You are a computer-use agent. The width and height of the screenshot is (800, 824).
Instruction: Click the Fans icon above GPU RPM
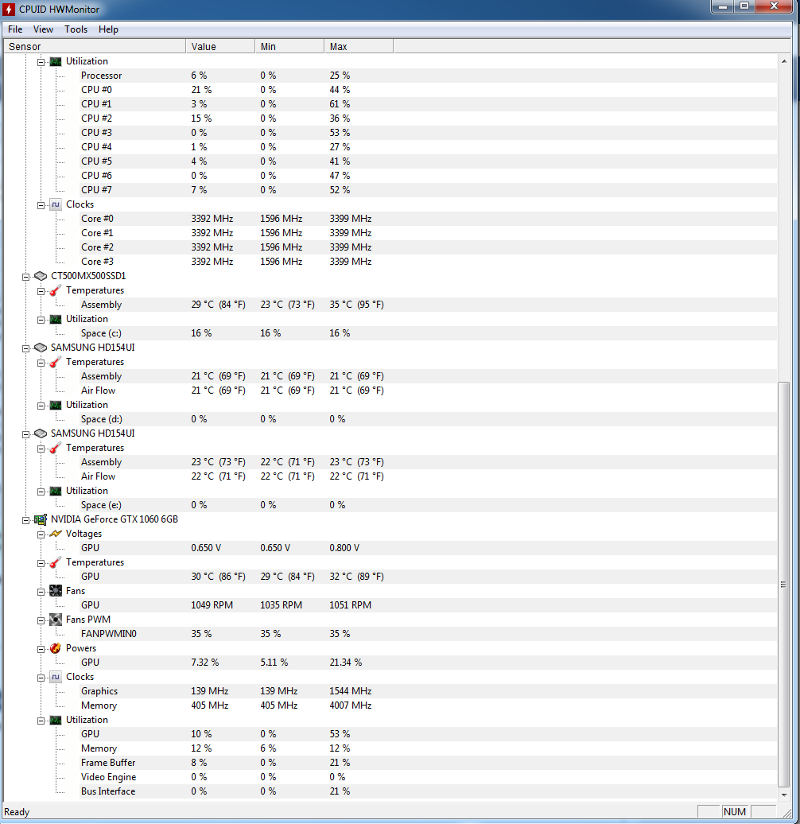tap(56, 591)
